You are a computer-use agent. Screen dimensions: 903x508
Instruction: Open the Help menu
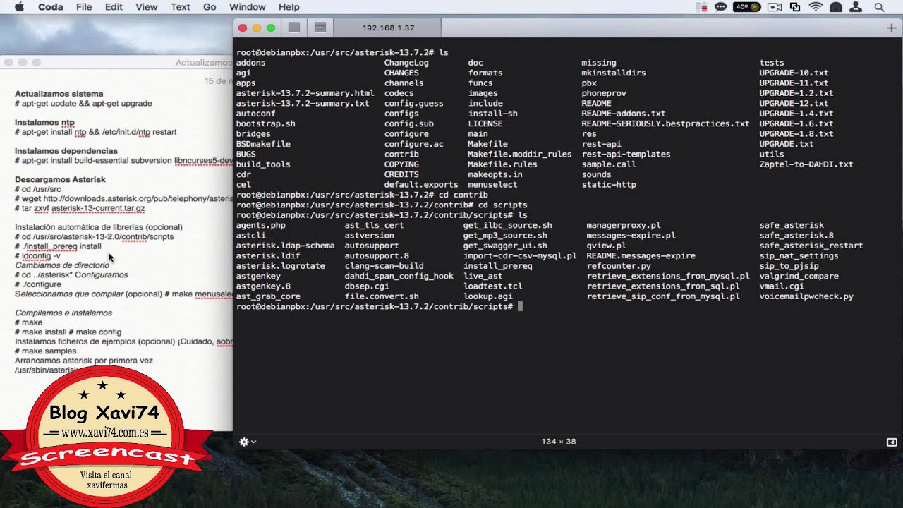[x=289, y=7]
